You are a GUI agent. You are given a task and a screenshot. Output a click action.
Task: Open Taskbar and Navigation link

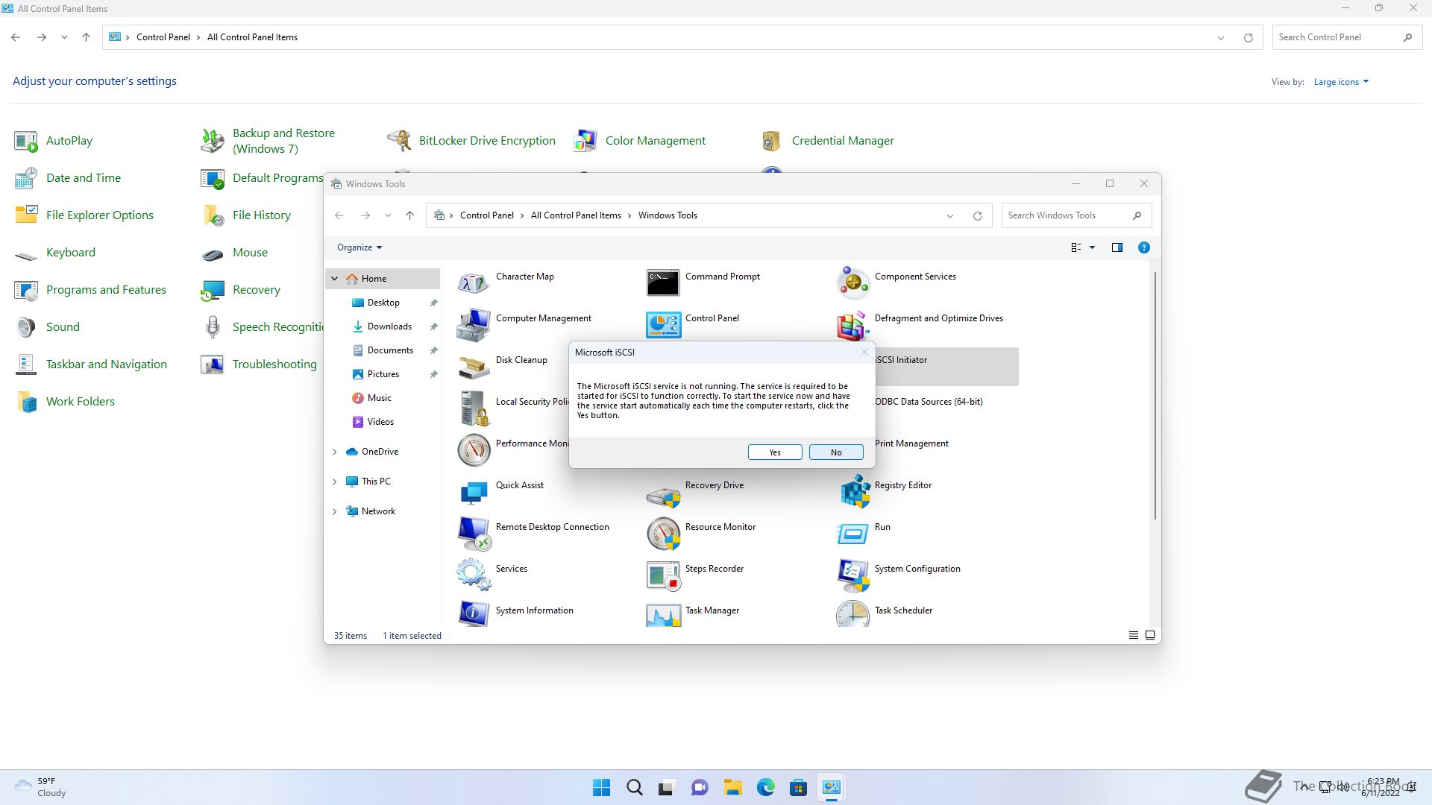[106, 364]
